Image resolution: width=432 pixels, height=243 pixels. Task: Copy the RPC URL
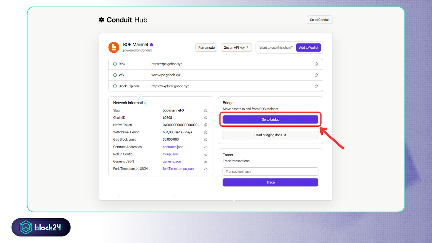pos(316,64)
